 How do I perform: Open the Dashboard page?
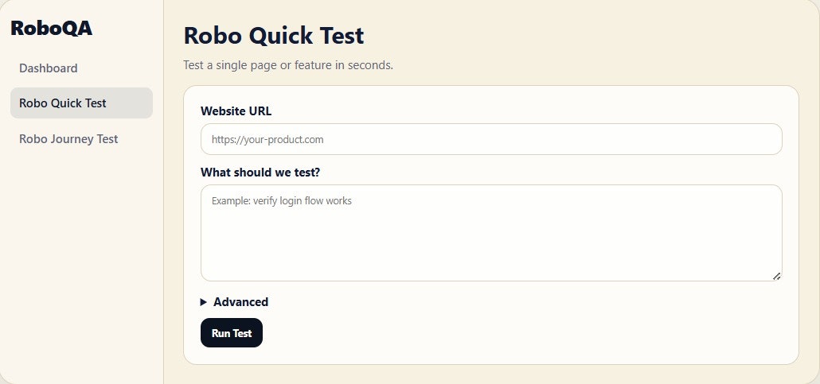pyautogui.click(x=49, y=68)
